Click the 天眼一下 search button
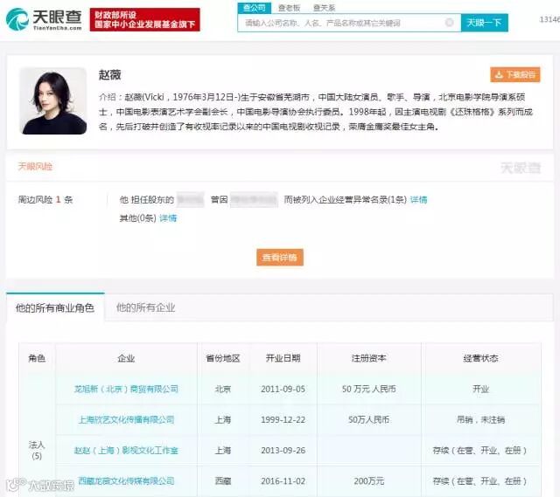This screenshot has height=497, width=560. point(484,23)
